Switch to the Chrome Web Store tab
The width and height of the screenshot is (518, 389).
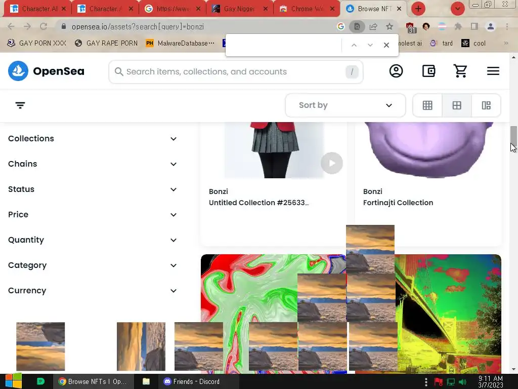tap(307, 9)
